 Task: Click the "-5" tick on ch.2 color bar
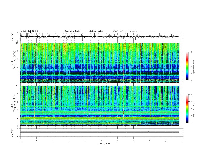click(191, 109)
